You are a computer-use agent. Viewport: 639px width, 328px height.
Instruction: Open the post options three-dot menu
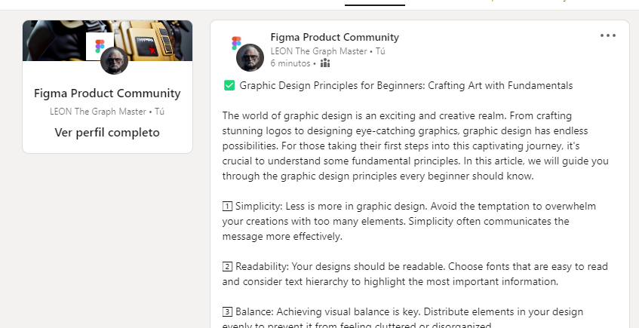(607, 35)
